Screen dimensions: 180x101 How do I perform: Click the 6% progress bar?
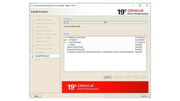[x=105, y=22]
